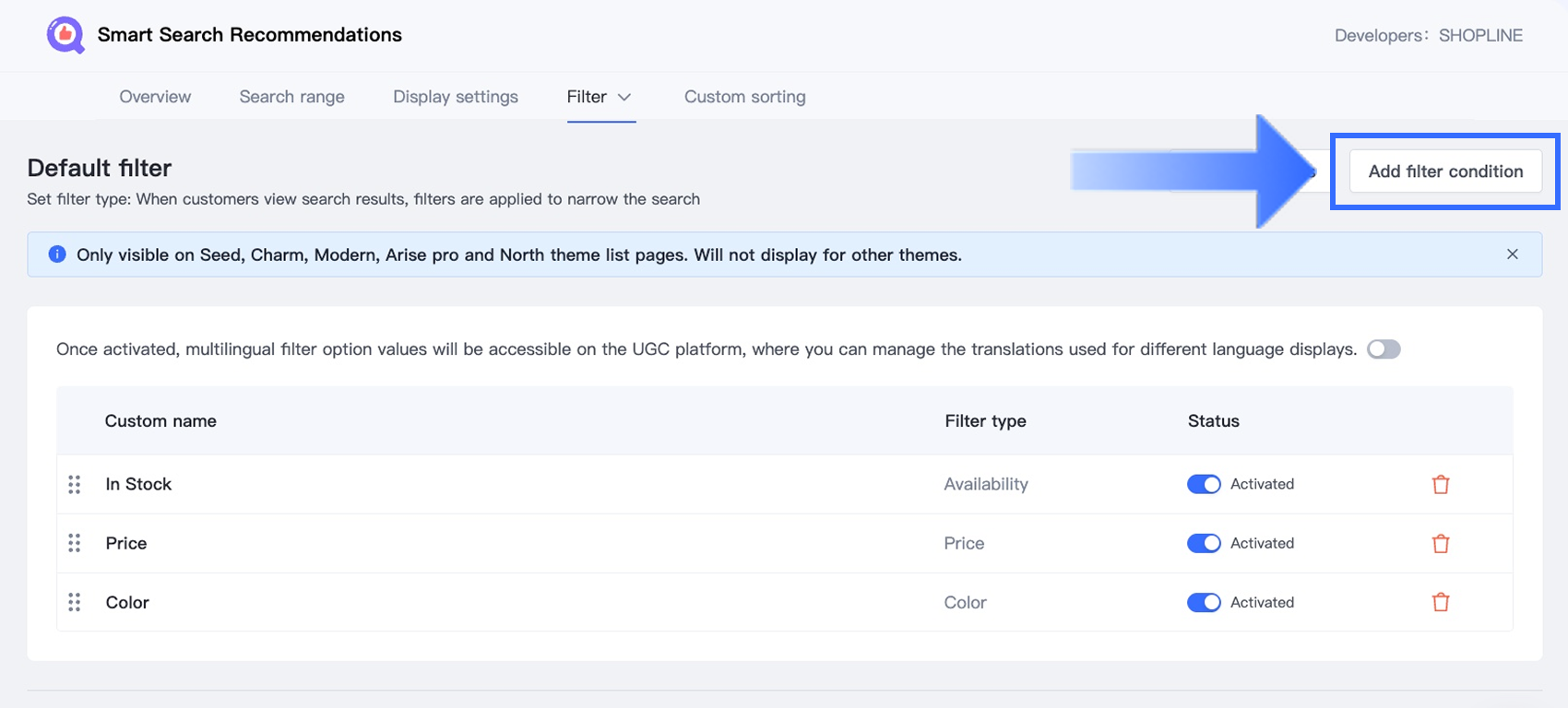
Task: Open the Custom sorting tab
Action: click(x=744, y=97)
